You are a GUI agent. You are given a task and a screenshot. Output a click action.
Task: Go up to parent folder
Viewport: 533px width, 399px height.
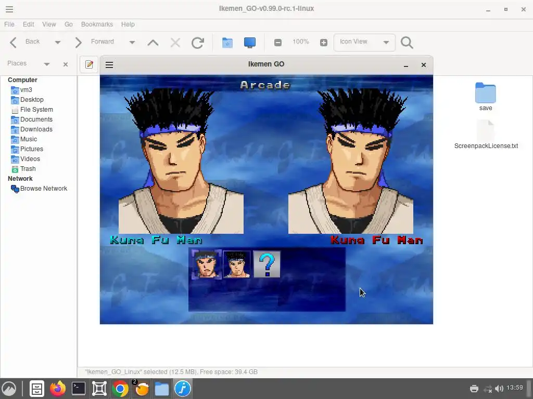tap(153, 43)
